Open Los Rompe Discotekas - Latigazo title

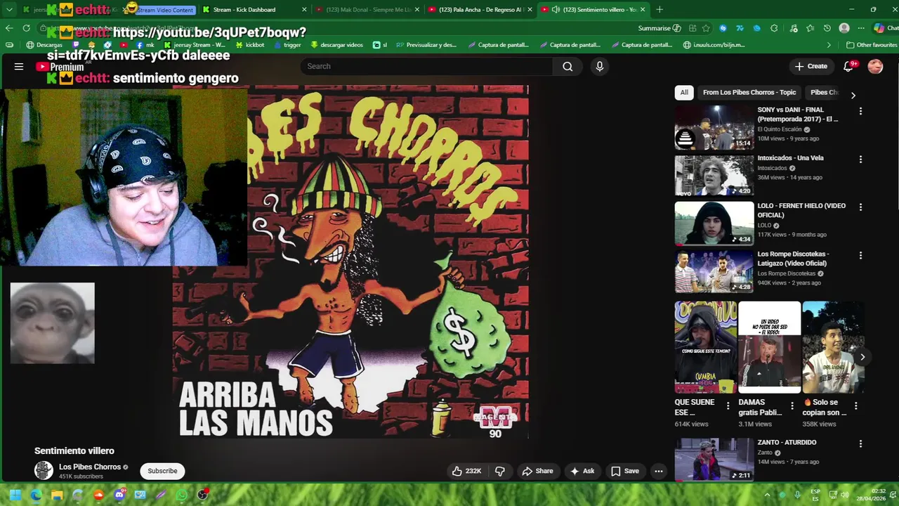coord(793,259)
